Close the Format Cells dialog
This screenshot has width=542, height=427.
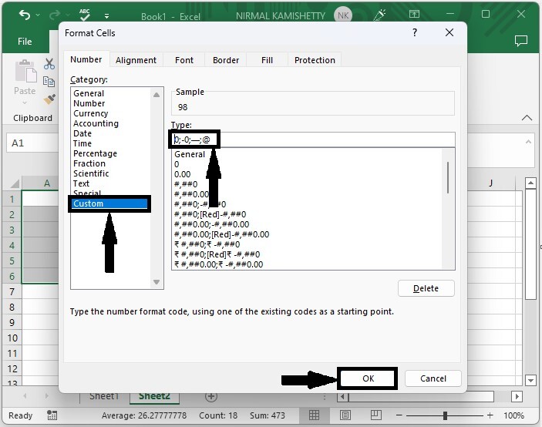point(449,32)
